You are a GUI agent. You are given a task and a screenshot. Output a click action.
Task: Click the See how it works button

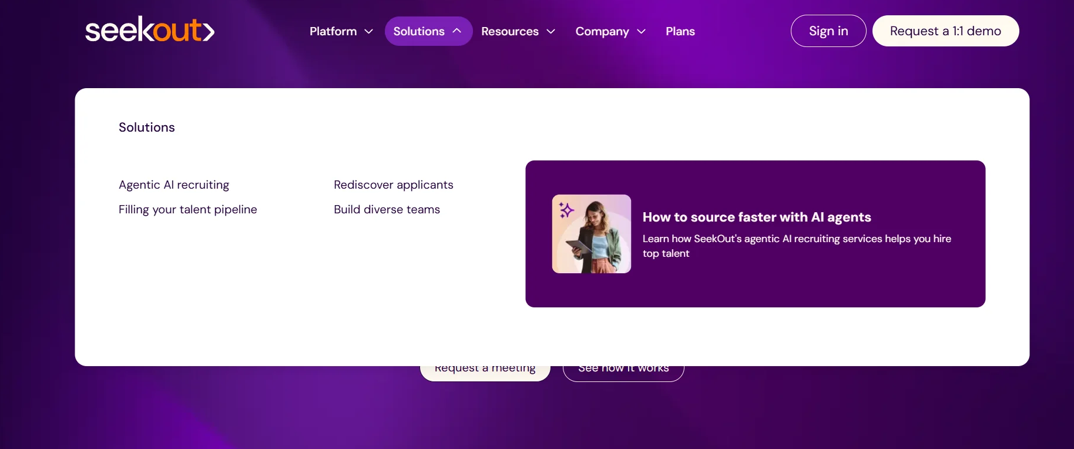click(x=623, y=373)
